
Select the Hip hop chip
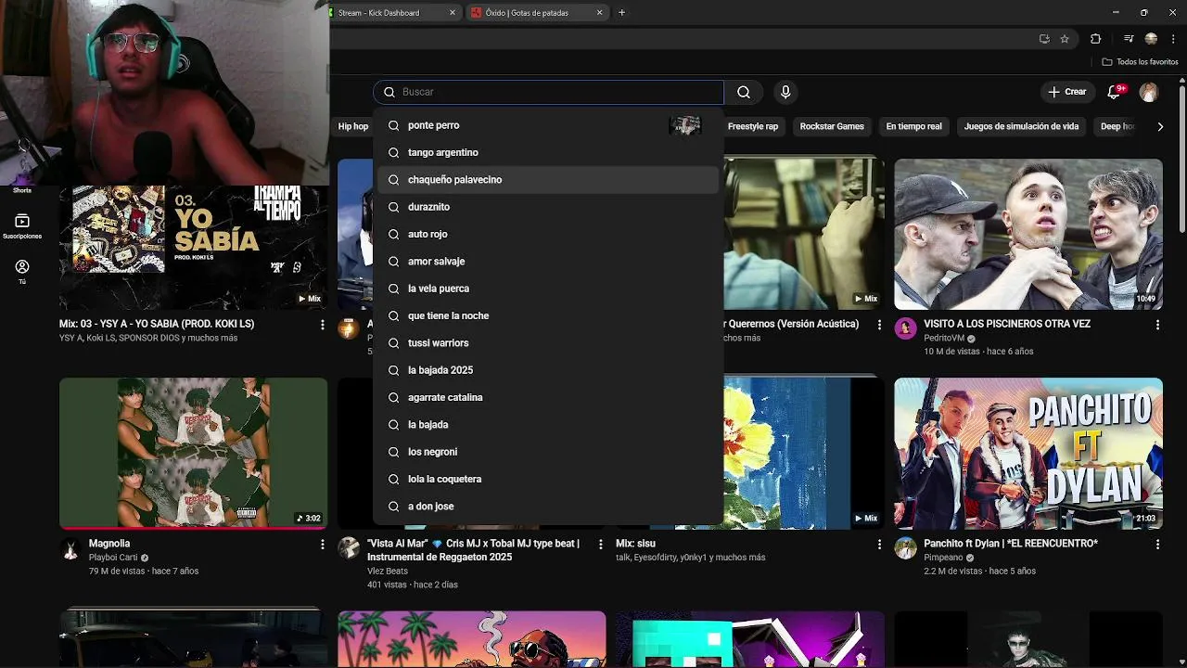click(x=353, y=126)
